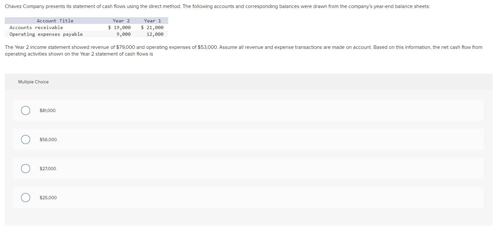Click the $19,000 accounts receivable value
Viewport: 498px width, 234px height.
tap(119, 27)
